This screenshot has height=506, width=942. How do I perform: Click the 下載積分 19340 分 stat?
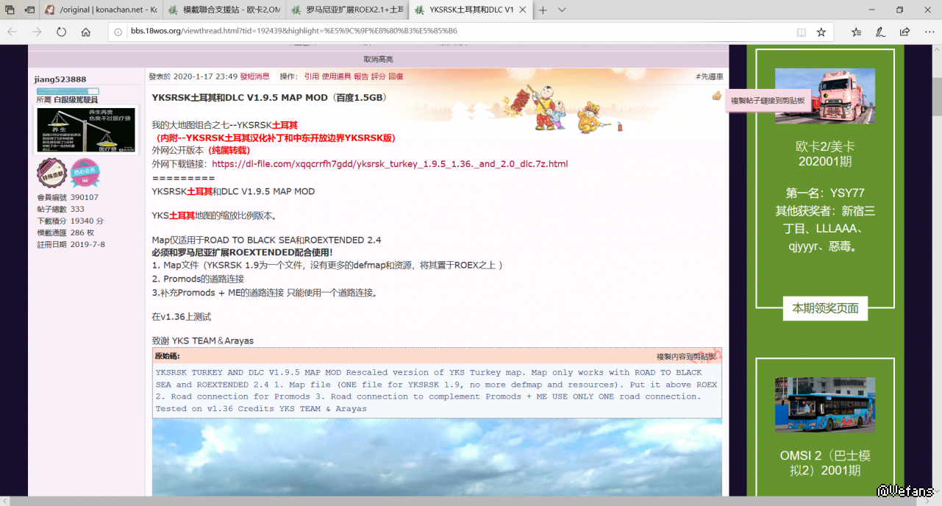coord(70,221)
